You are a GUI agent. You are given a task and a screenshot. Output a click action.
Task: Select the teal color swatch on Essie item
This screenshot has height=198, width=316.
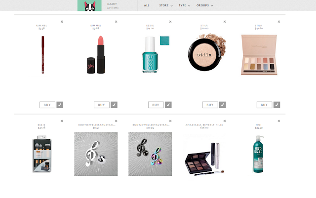(164, 40)
